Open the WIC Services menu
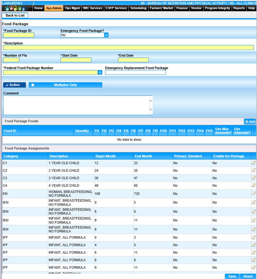 coord(92,8)
